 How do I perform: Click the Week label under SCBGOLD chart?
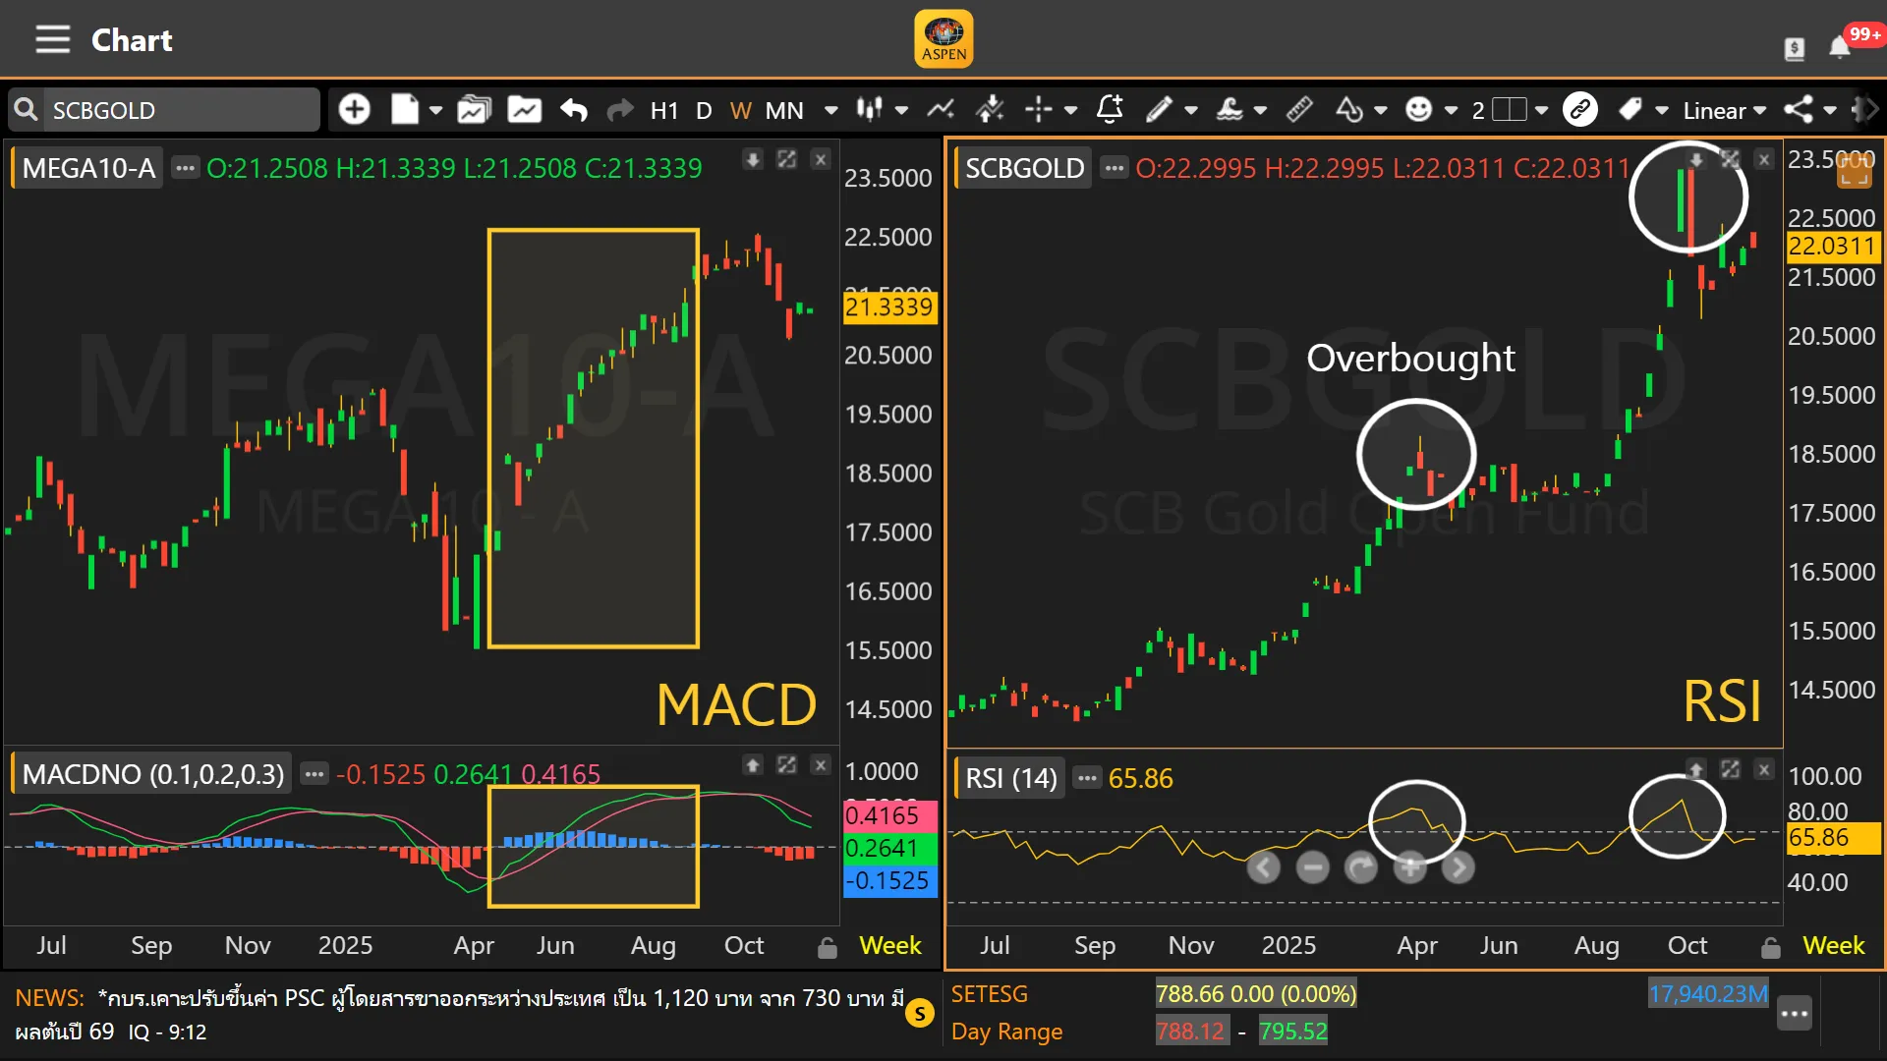point(1833,945)
